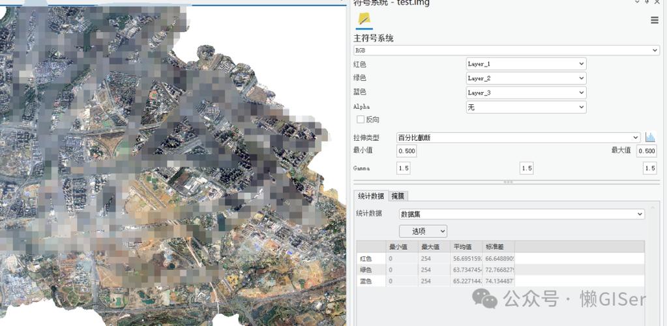The image size is (667, 326).
Task: Click the 红色 maximum value 254
Action: (x=434, y=258)
